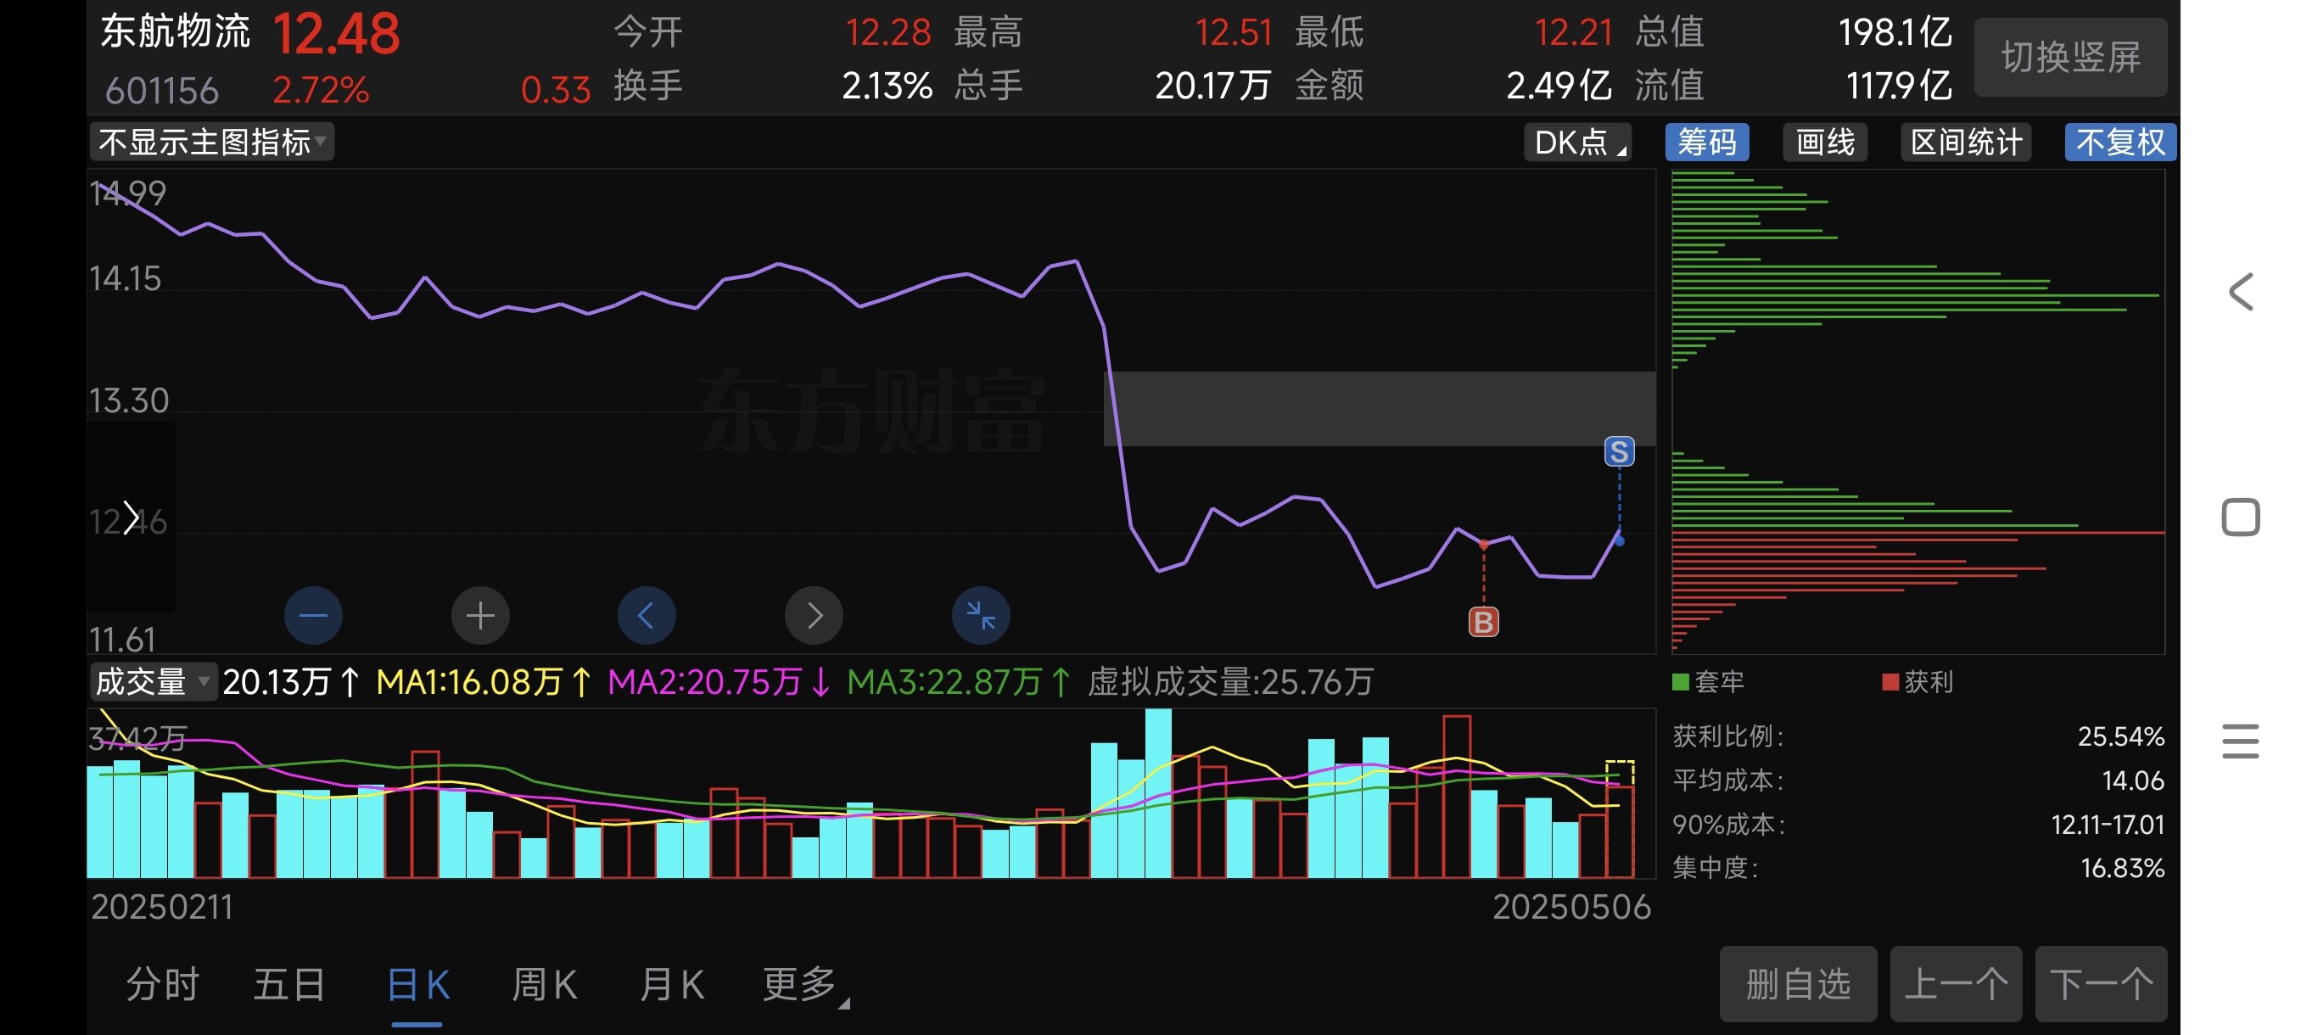The width and height of the screenshot is (2301, 1035).
Task: Tap 金额 2.49亿 amount value
Action: click(1559, 87)
